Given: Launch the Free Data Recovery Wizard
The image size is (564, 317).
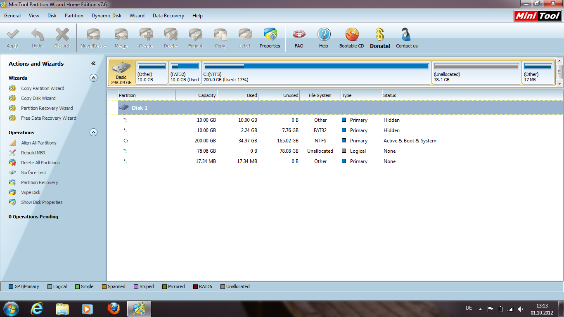Looking at the screenshot, I should click(48, 118).
